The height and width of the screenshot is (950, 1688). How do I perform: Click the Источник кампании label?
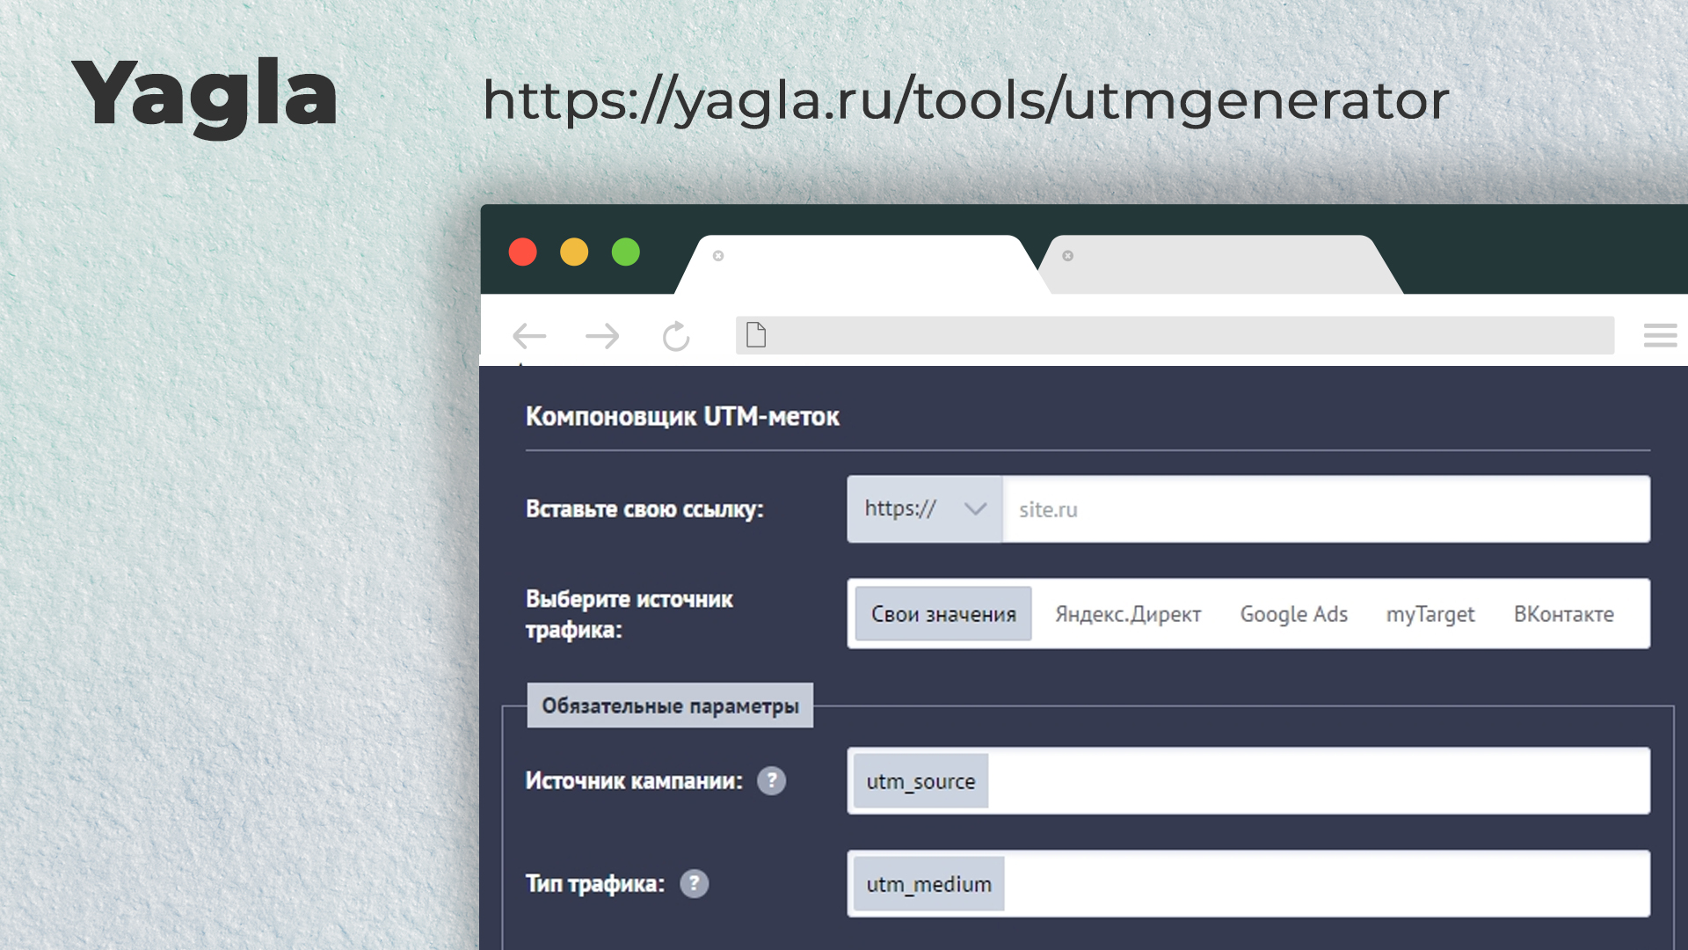[634, 780]
